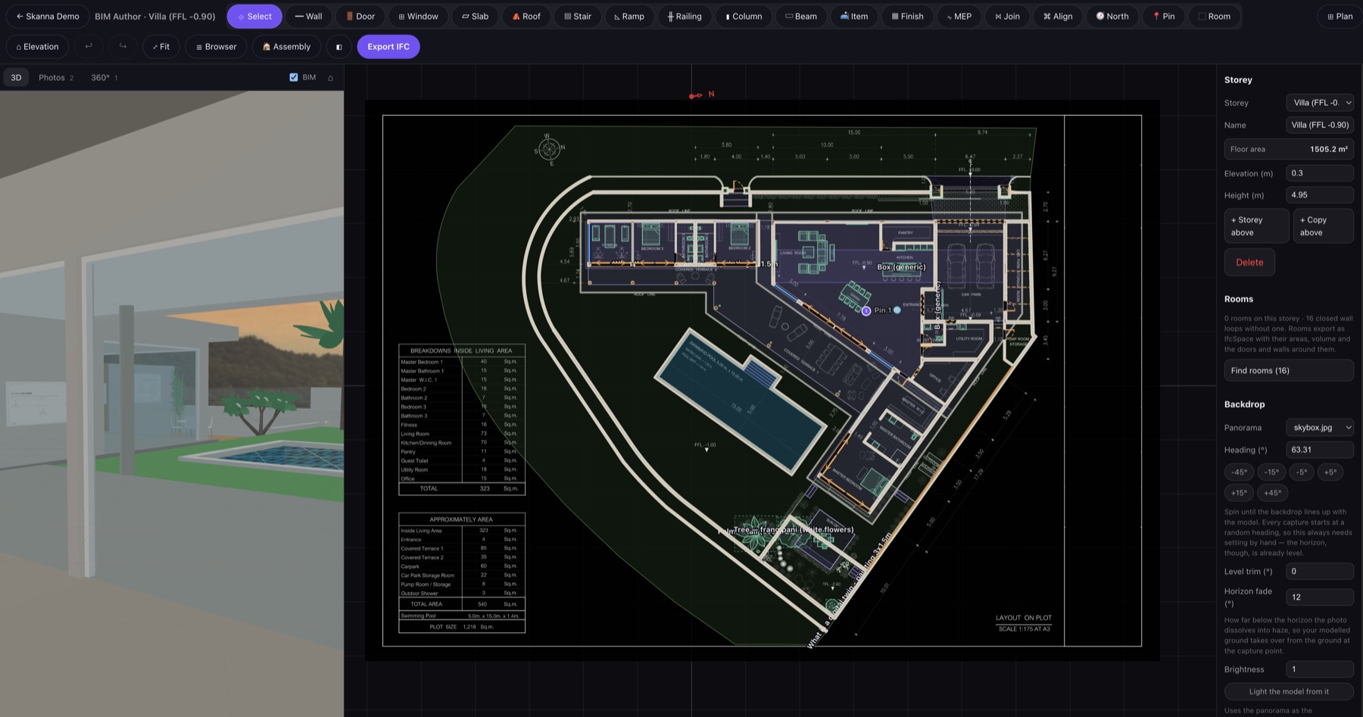1363x717 pixels.
Task: Copy the storey above
Action: (1323, 226)
